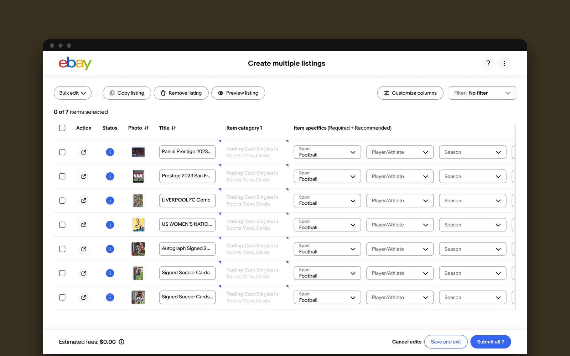Click the Copy listing button
The height and width of the screenshot is (356, 570).
point(127,93)
